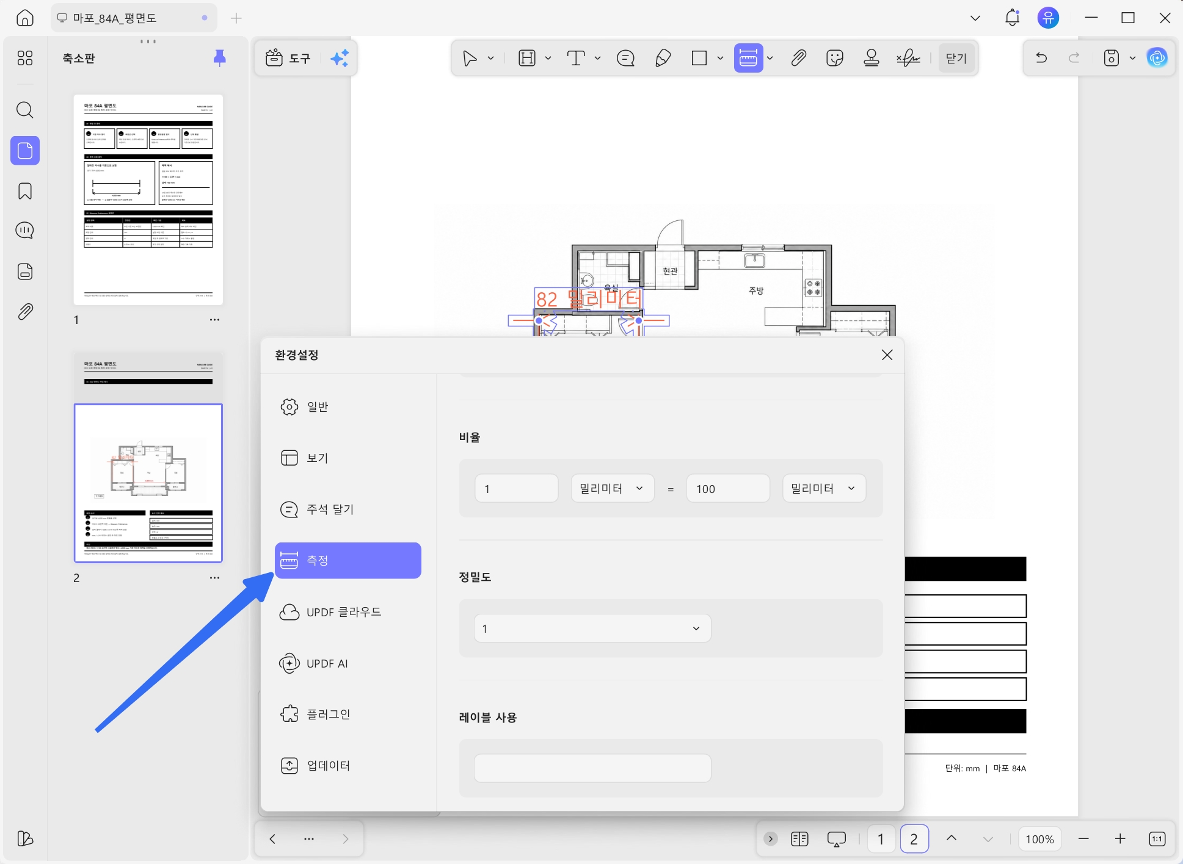Redo the last action

[x=1074, y=58]
